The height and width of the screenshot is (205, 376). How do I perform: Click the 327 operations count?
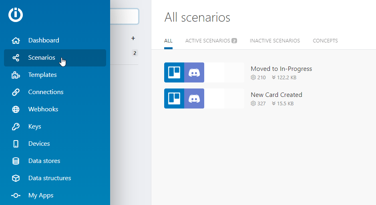261,104
